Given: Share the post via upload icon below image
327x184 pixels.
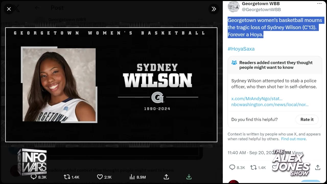Looking at the screenshot, I should click(x=166, y=177).
